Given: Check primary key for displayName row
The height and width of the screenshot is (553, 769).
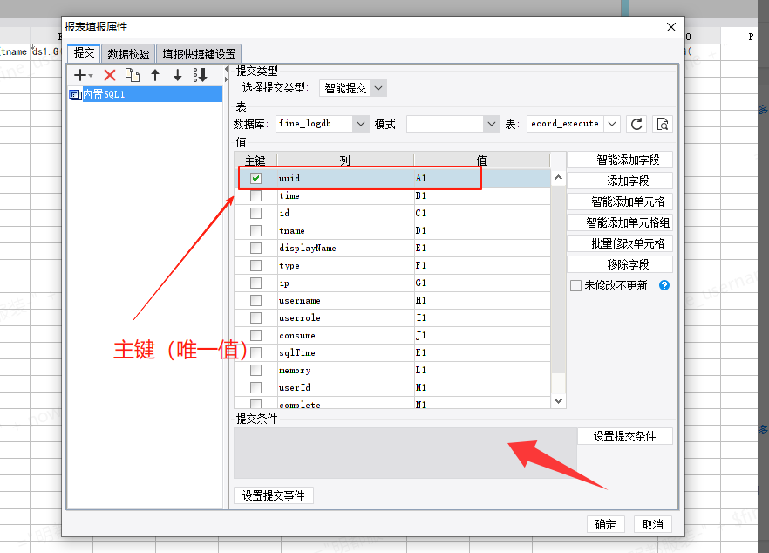Looking at the screenshot, I should click(255, 248).
